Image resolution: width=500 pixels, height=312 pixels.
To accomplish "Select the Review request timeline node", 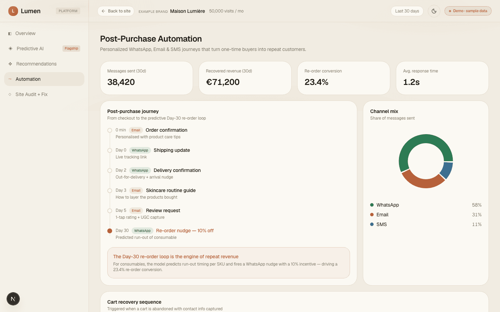I will pyautogui.click(x=110, y=211).
